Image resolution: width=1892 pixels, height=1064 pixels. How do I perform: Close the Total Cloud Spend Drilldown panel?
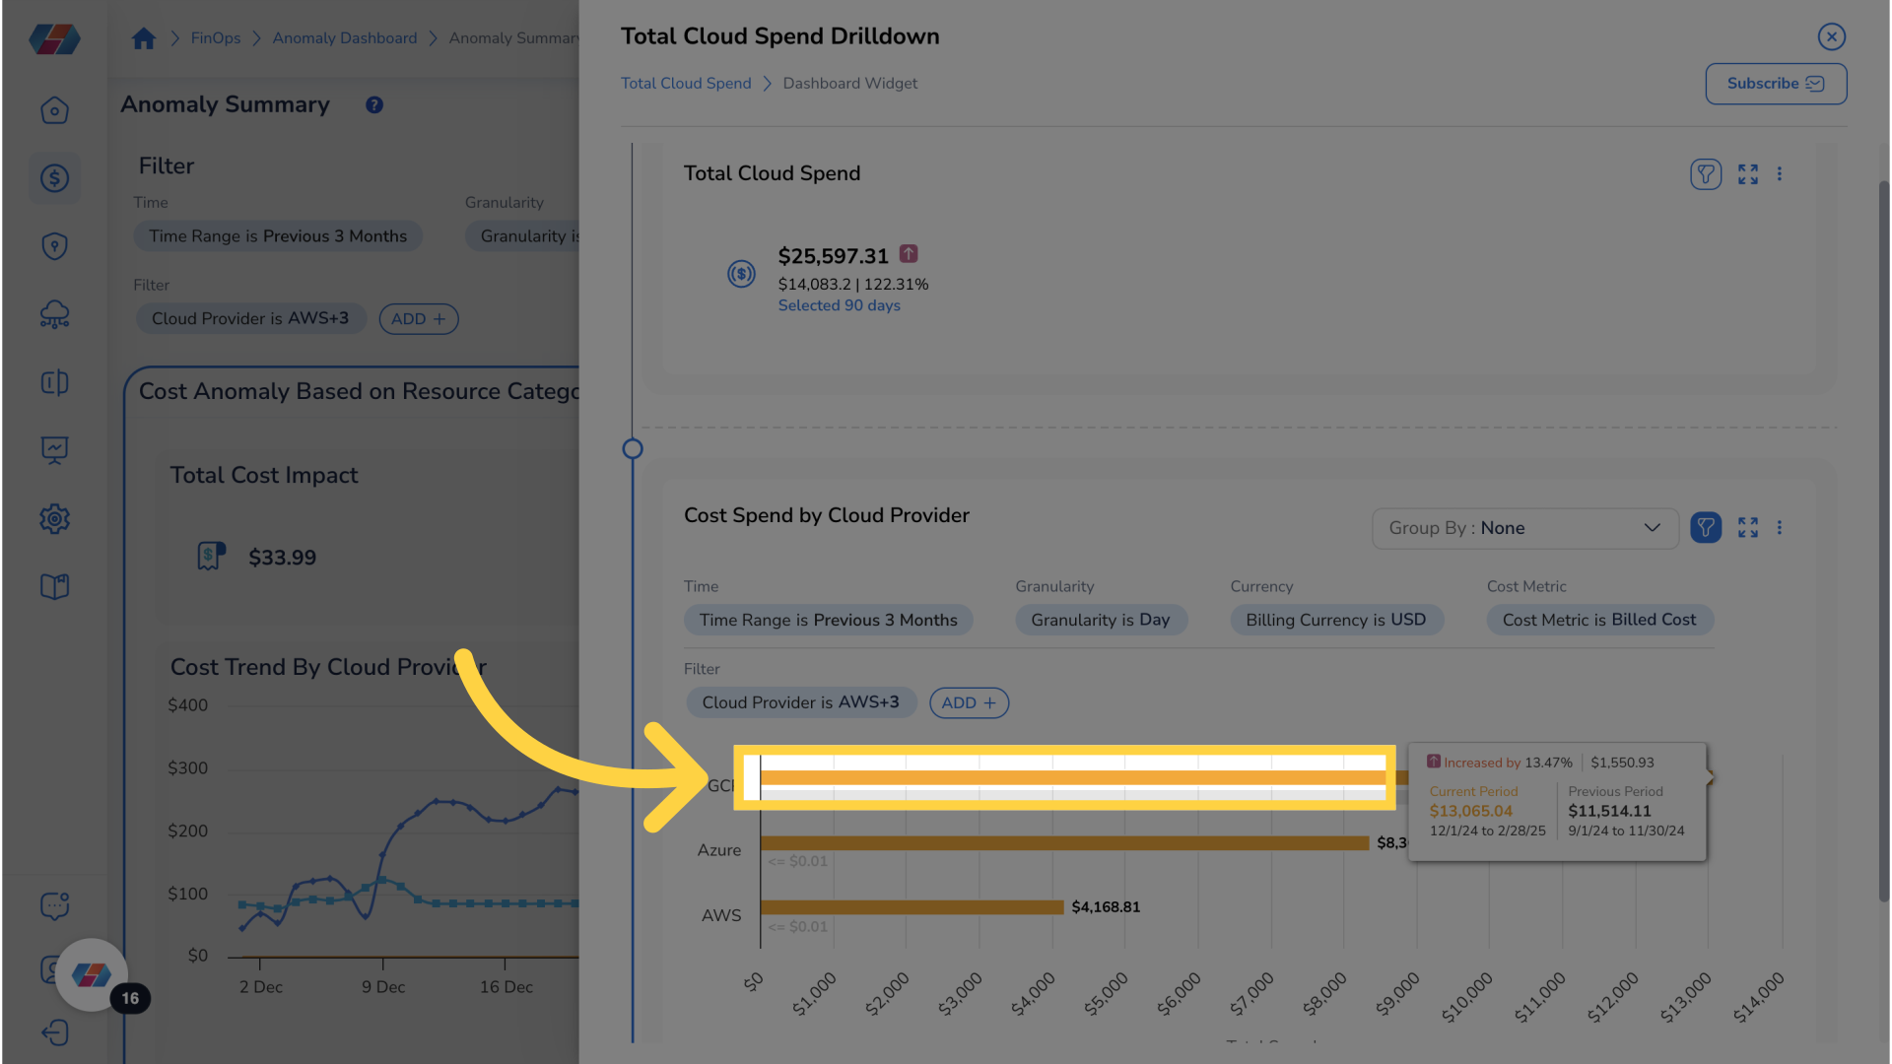[x=1832, y=37]
